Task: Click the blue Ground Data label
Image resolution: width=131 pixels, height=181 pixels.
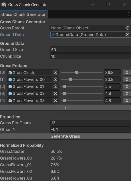Action: pos(12,35)
